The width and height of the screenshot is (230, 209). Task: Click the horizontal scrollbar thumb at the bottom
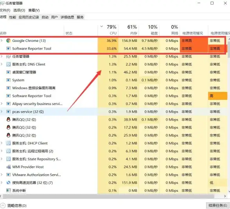coord(108,196)
